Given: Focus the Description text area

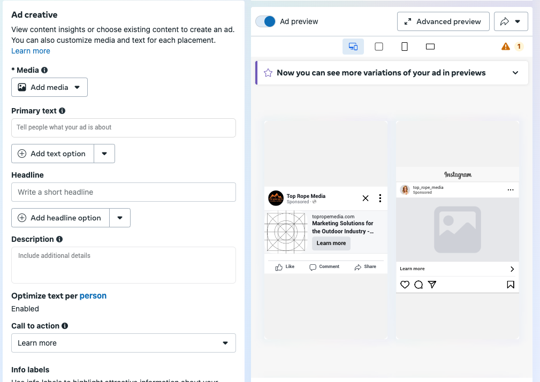Looking at the screenshot, I should coord(123,265).
